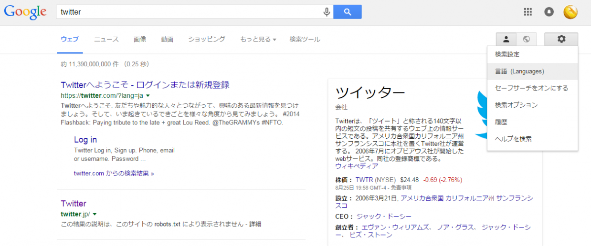Image resolution: width=591 pixels, height=246 pixels.
Task: Choose 検索オプション menu item
Action: coord(533,105)
